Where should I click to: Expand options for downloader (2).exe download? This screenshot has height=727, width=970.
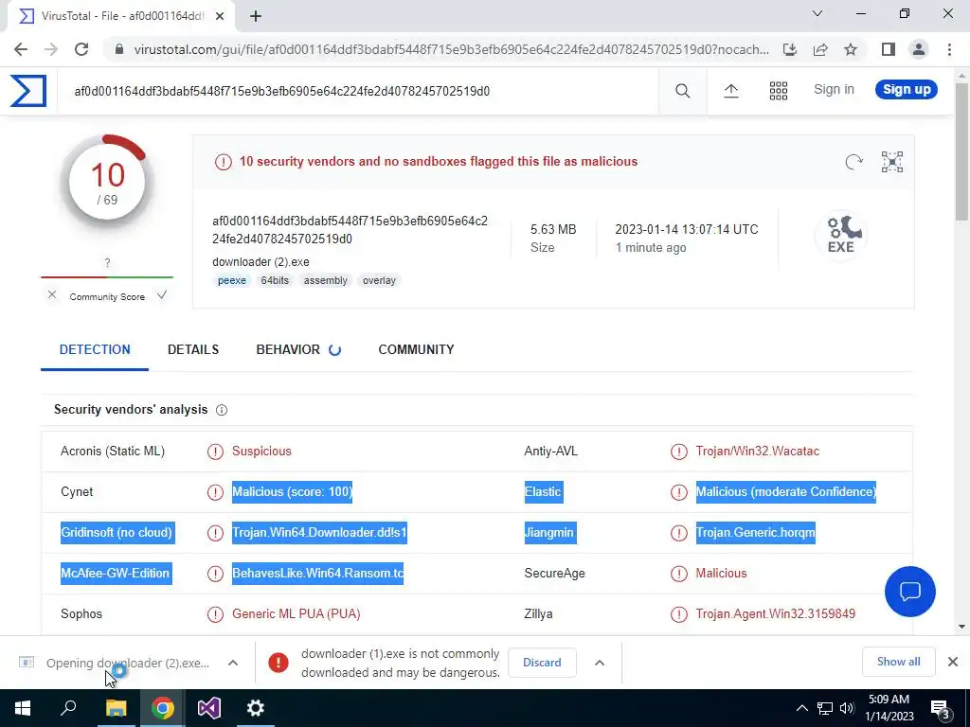point(233,663)
